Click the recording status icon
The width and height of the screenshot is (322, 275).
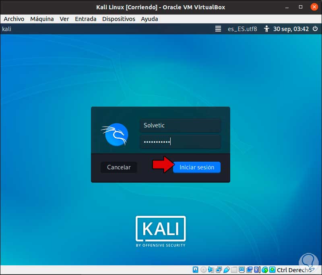249,269
